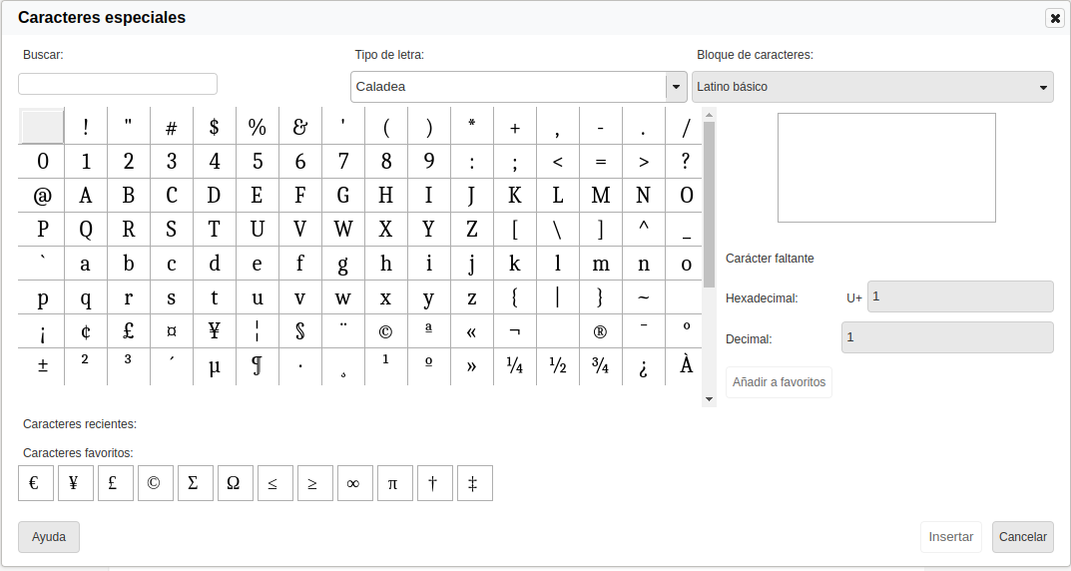Select the Sigma favorite character
1071x571 pixels.
(x=195, y=483)
